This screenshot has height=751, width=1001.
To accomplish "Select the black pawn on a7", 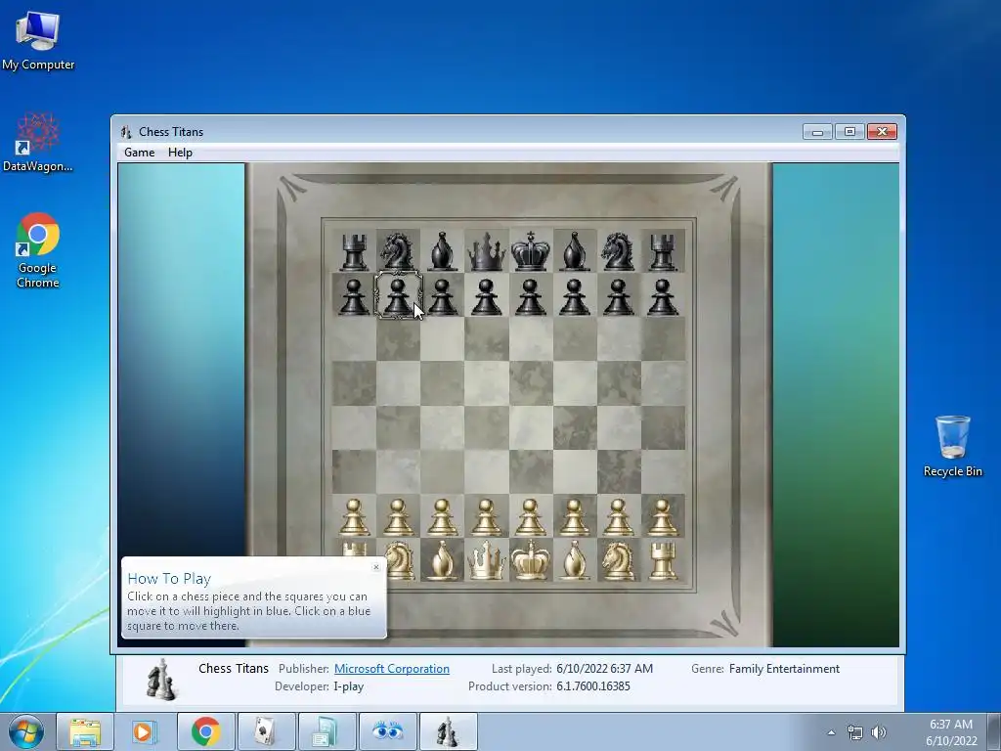I will click(354, 296).
